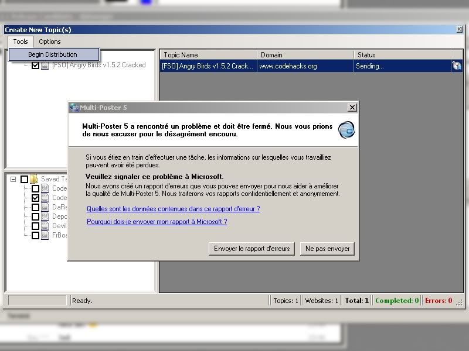This screenshot has height=351, width=469.
Task: Open link about data in error report
Action: point(173,209)
